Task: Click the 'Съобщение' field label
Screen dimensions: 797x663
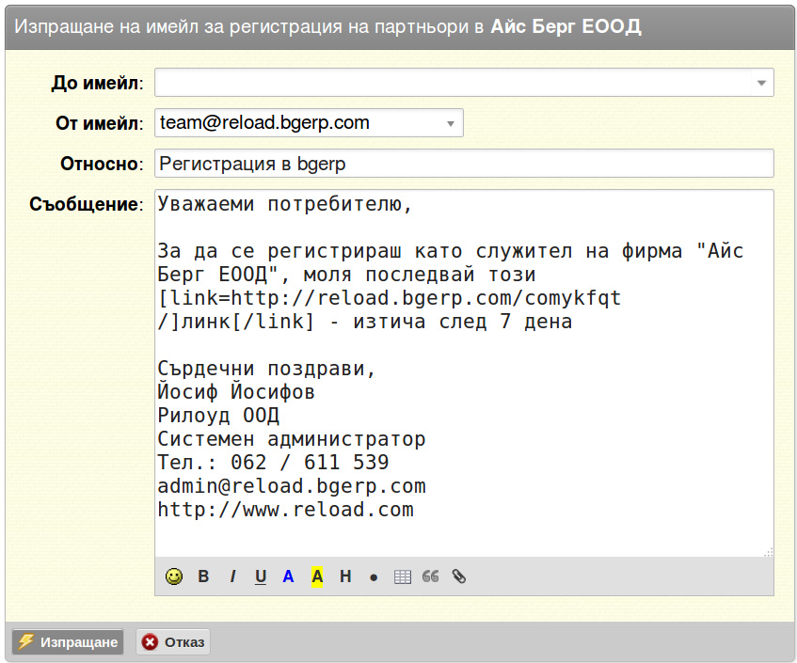Action: [x=85, y=204]
